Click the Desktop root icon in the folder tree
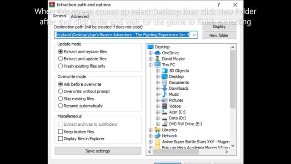 [151, 47]
